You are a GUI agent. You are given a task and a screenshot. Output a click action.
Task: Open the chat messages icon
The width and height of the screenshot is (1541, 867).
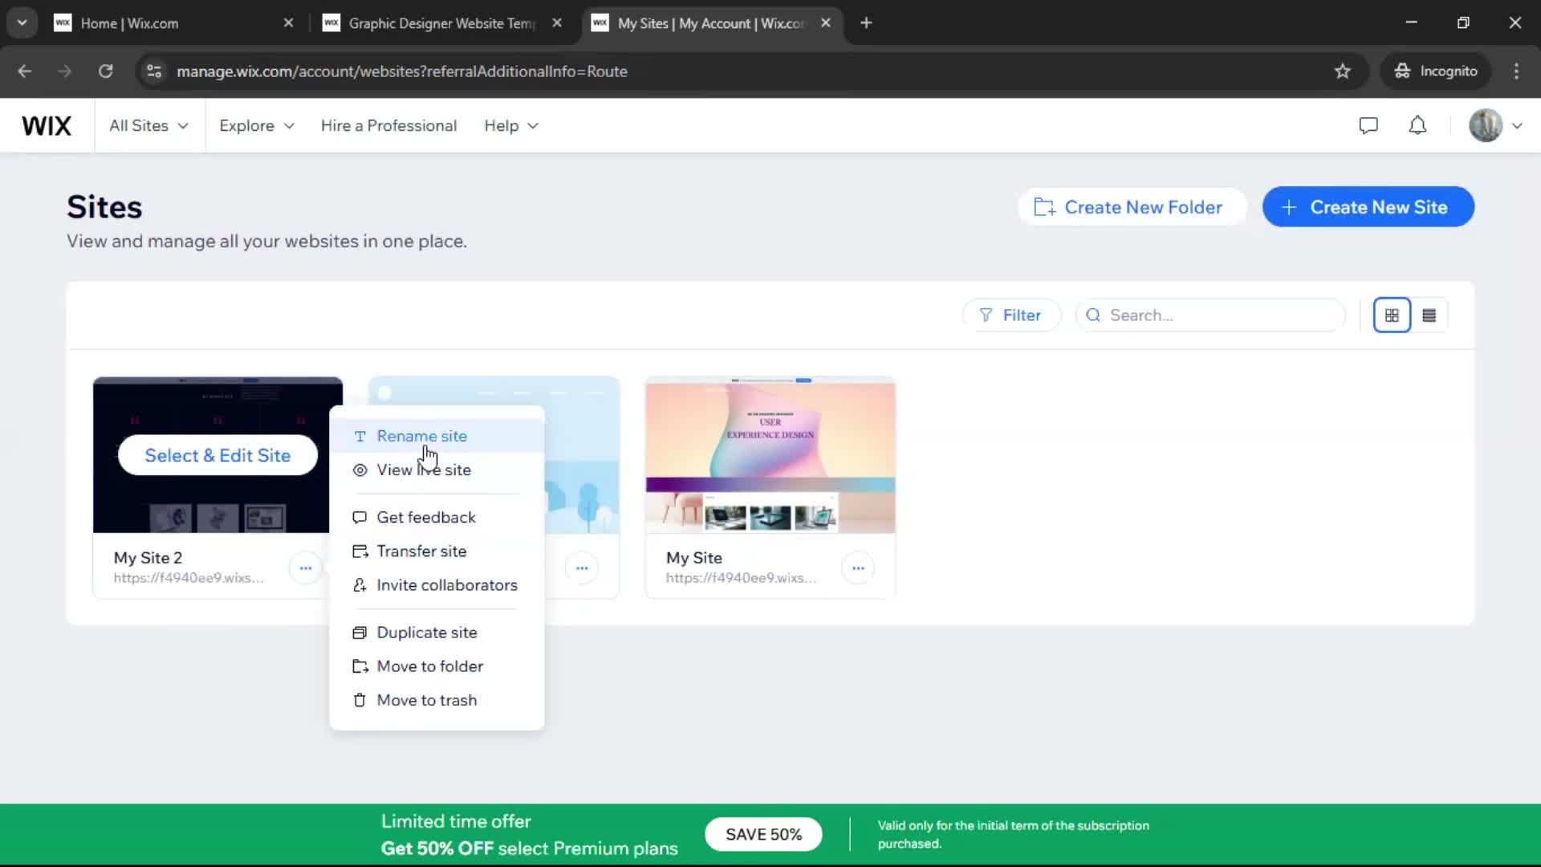pyautogui.click(x=1368, y=126)
